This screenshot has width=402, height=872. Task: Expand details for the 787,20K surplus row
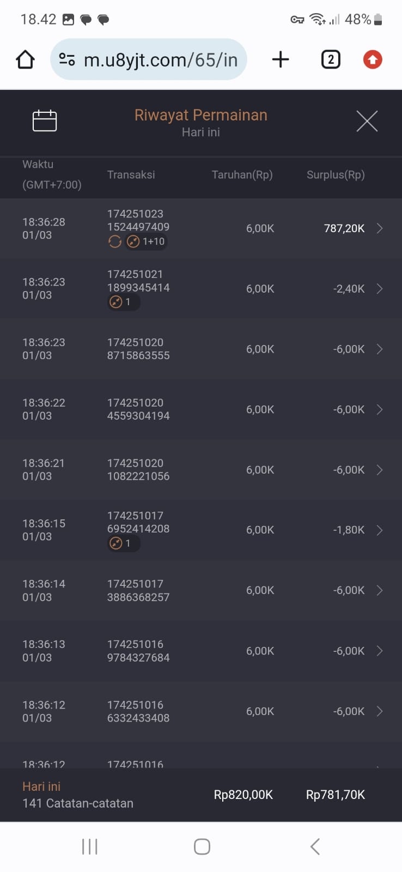coord(380,228)
